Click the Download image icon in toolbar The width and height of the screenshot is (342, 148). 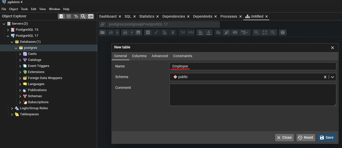(138, 32)
